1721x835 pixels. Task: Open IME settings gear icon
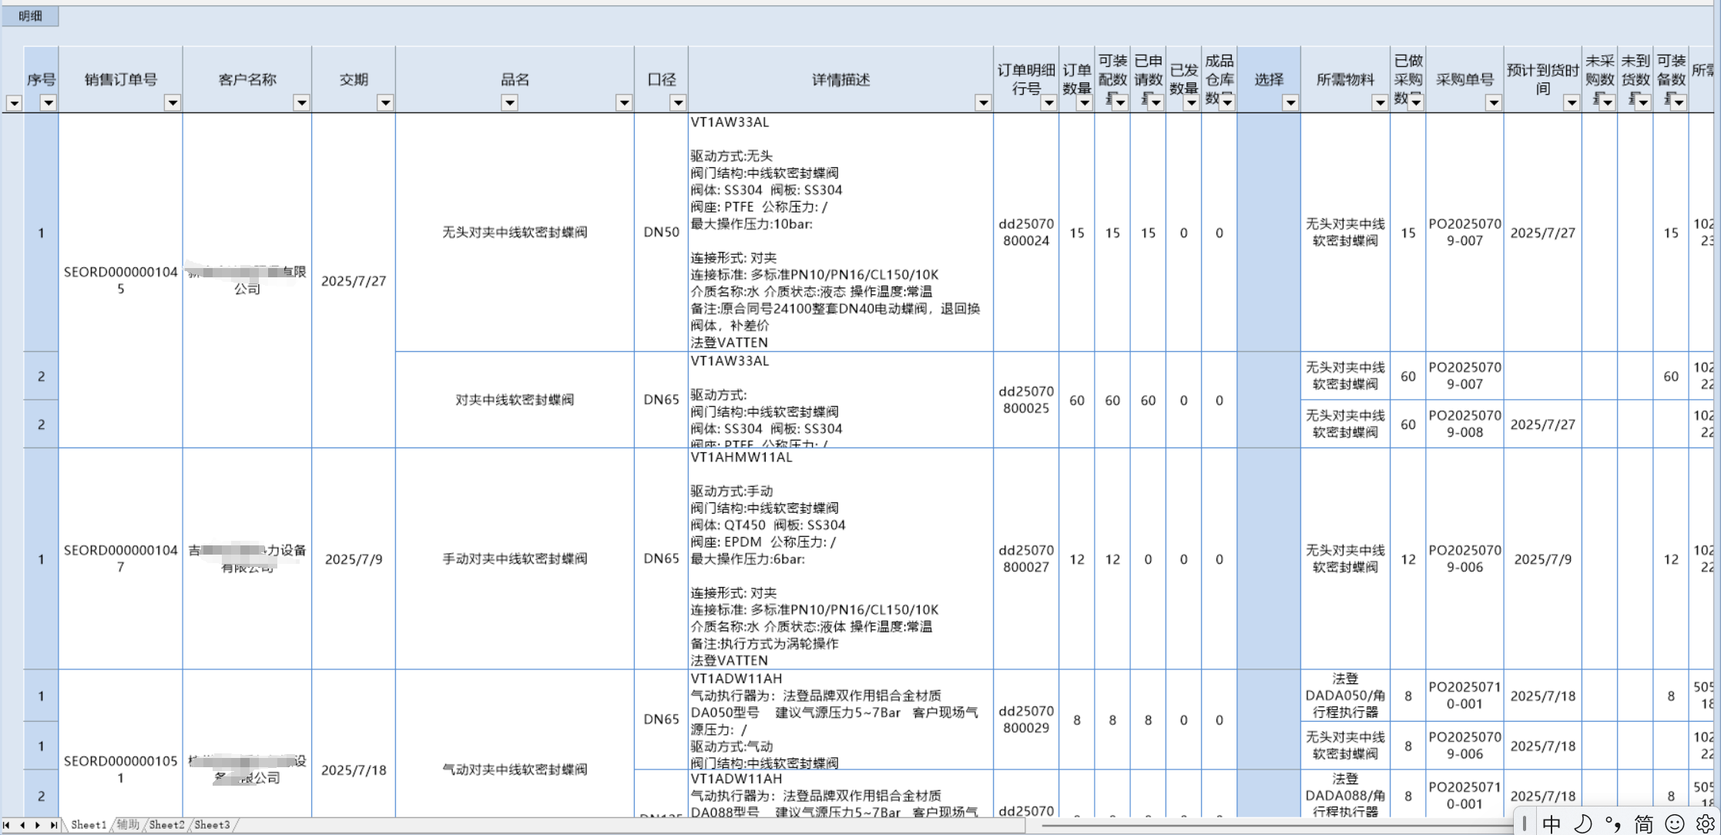point(1705,823)
